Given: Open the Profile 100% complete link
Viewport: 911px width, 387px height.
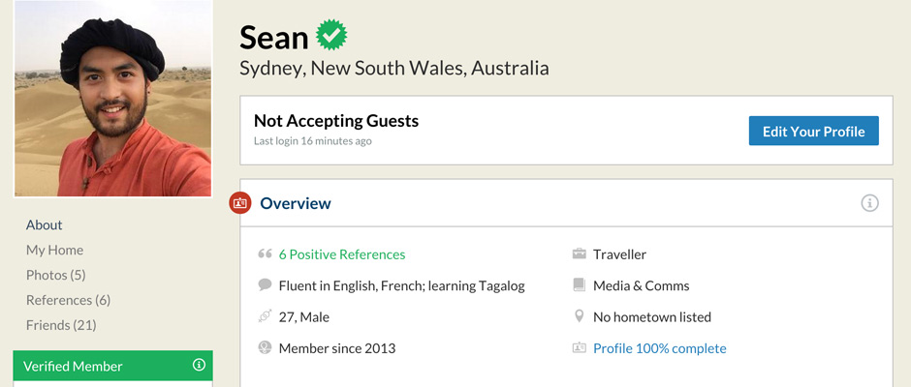Looking at the screenshot, I should pyautogui.click(x=659, y=348).
